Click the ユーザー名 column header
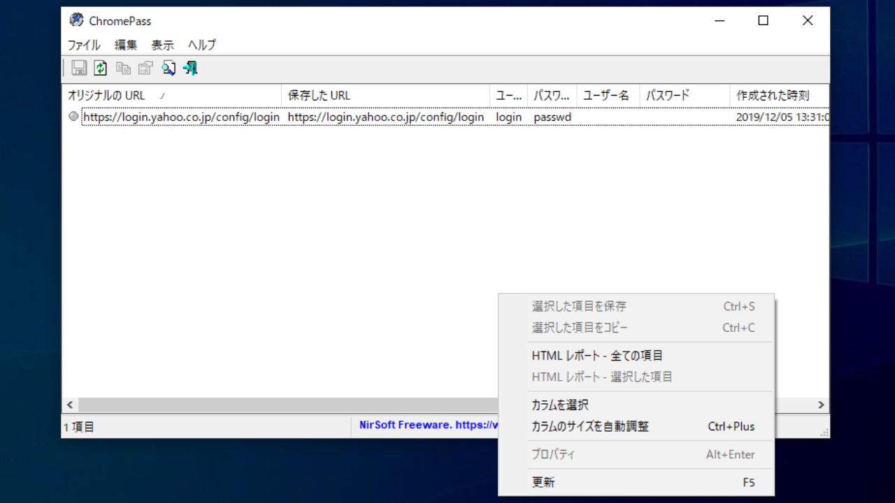The height and width of the screenshot is (503, 895). coord(608,96)
